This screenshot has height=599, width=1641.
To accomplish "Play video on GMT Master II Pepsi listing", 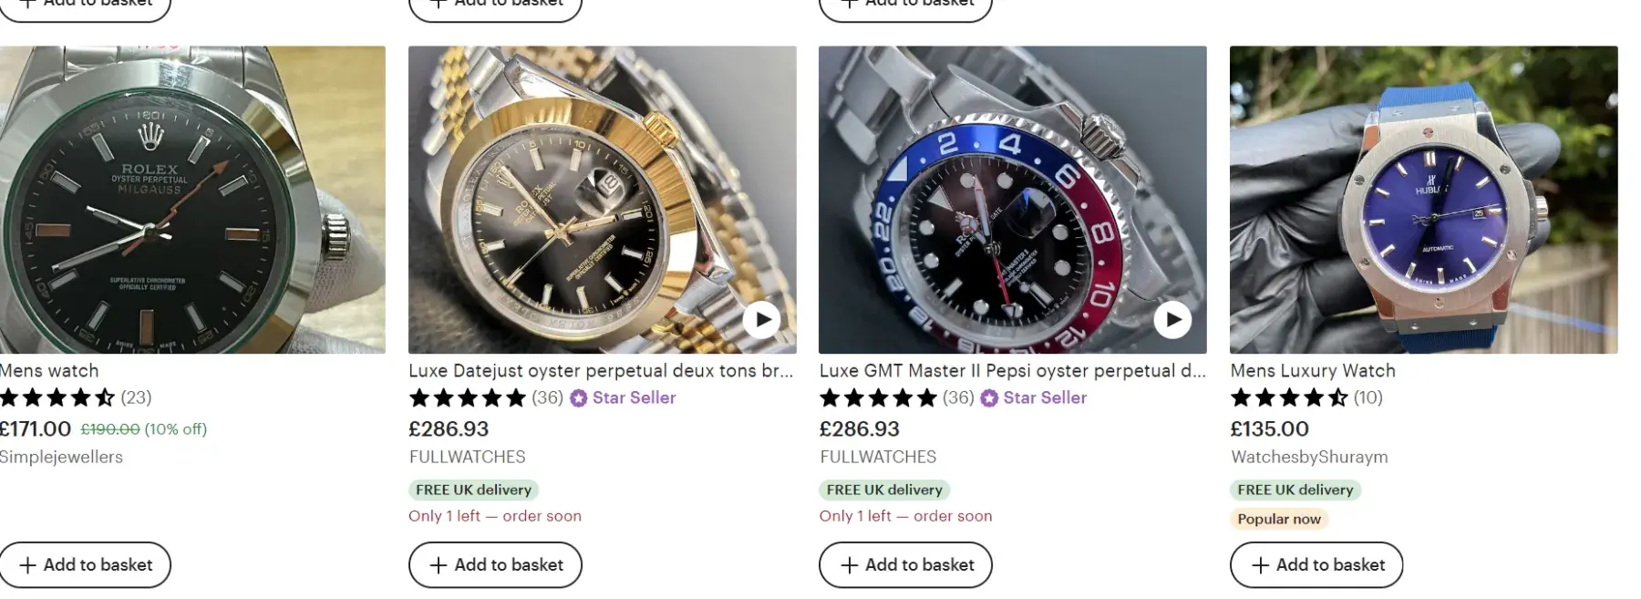I will (1172, 319).
